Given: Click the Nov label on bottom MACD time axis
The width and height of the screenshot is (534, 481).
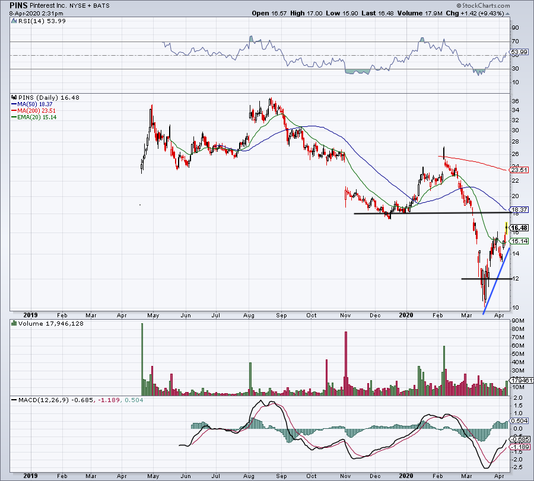Looking at the screenshot, I should pos(345,476).
